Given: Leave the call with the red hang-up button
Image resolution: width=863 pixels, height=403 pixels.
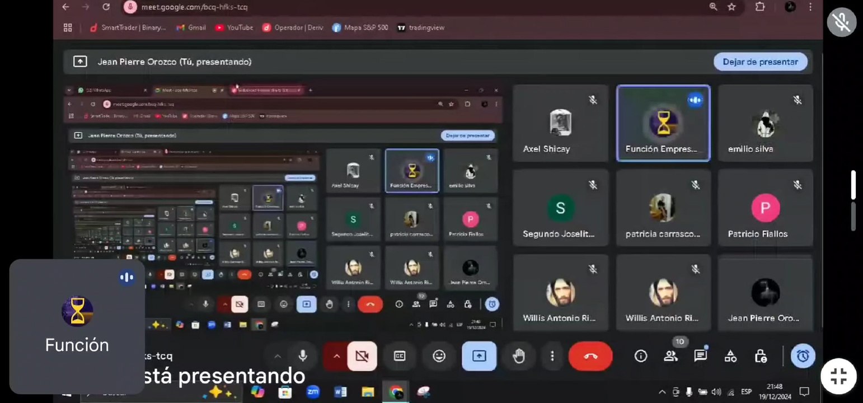Looking at the screenshot, I should (x=590, y=356).
